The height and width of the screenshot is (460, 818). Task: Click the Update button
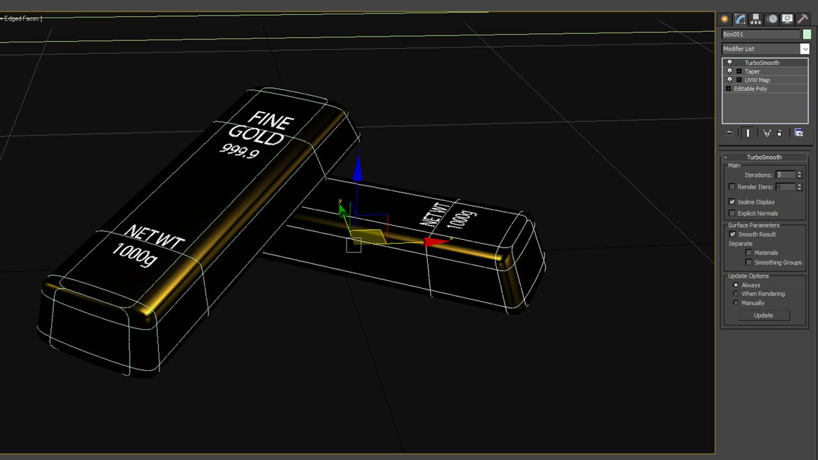tap(763, 315)
